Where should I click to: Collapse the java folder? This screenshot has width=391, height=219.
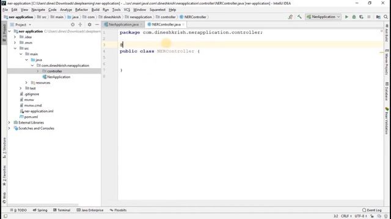click(26, 60)
